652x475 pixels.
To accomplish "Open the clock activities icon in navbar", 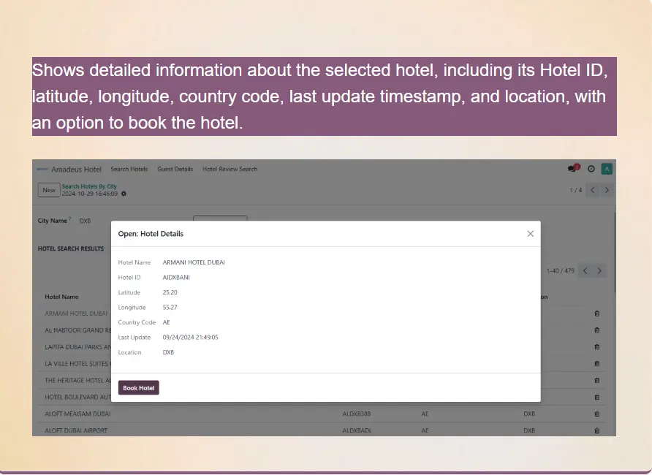I will [591, 169].
